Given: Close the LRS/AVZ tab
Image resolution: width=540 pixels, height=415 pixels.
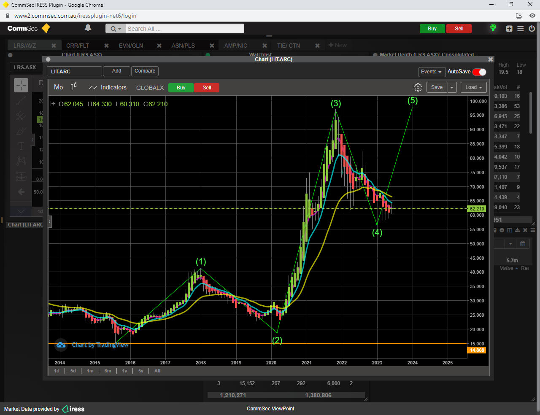Looking at the screenshot, I should pyautogui.click(x=54, y=46).
